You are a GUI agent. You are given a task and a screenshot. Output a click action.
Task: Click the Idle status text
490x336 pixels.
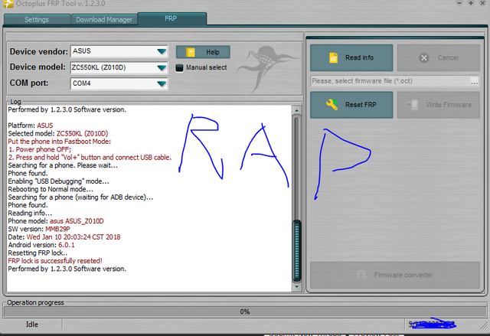32,325
